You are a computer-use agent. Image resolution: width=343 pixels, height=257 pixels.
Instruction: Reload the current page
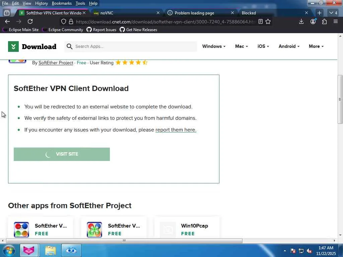pyautogui.click(x=30, y=21)
